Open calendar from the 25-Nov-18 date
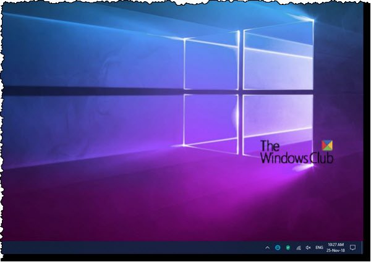The width and height of the screenshot is (371, 262). 336,250
